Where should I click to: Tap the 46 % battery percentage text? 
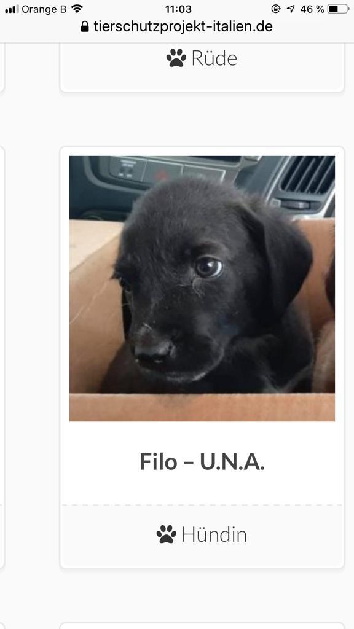coord(312,9)
